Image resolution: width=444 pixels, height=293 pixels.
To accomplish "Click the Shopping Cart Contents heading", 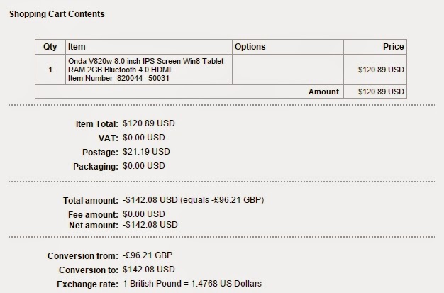I will point(57,14).
